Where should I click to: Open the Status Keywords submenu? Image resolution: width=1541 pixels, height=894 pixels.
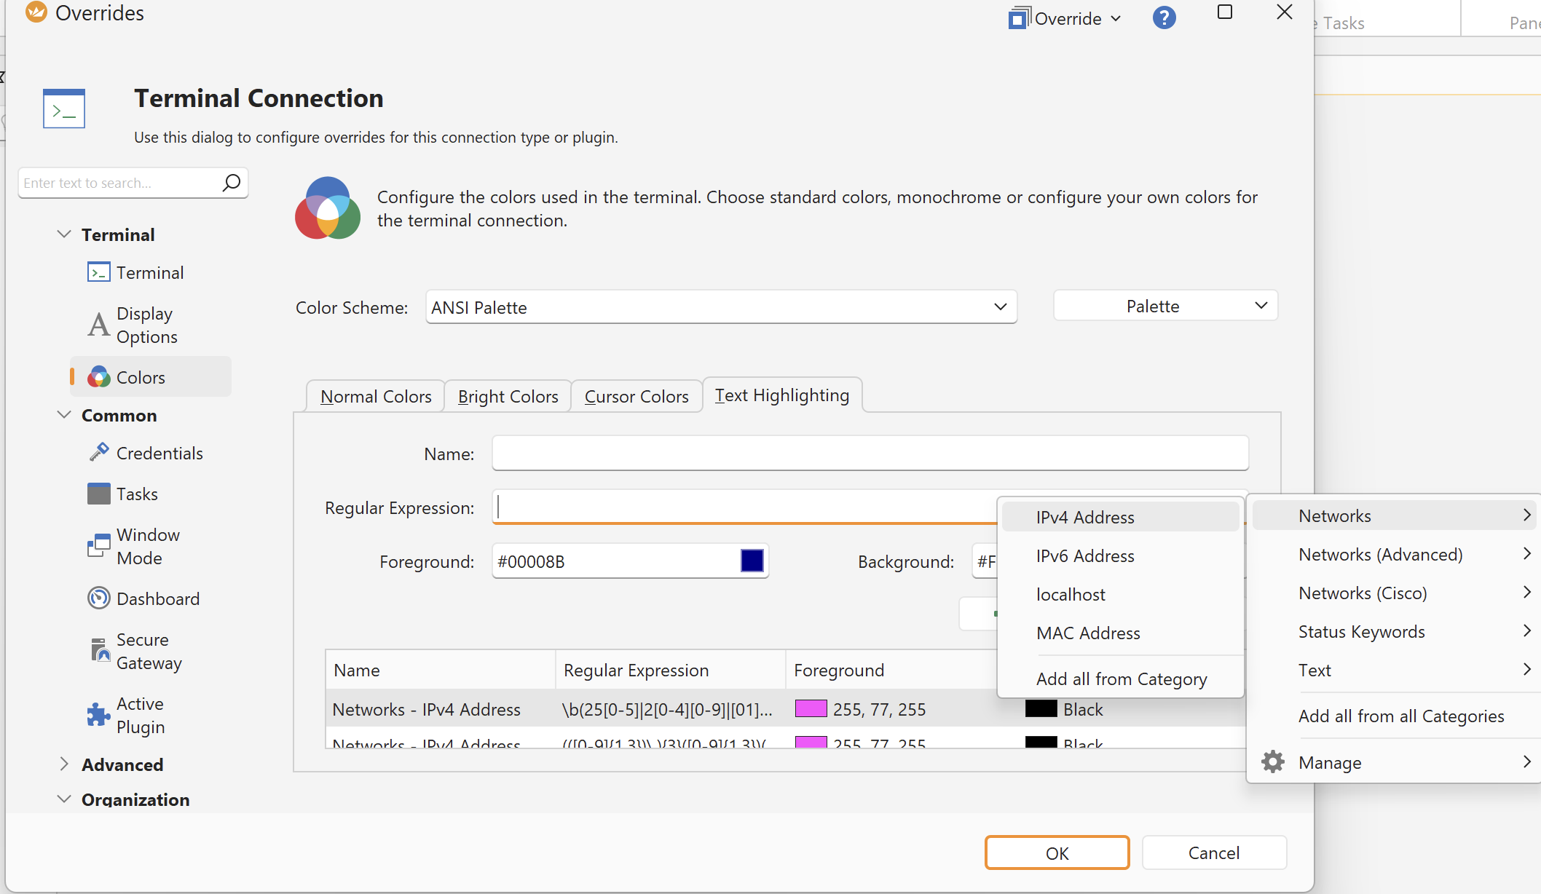(x=1361, y=631)
